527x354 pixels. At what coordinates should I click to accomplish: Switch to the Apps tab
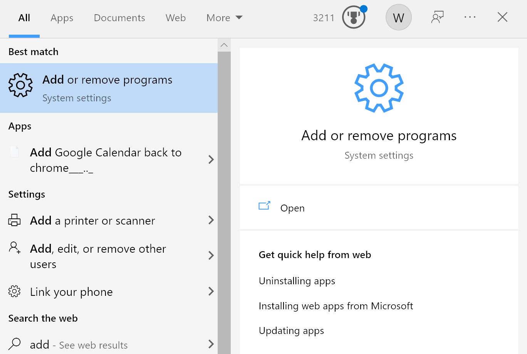click(62, 18)
